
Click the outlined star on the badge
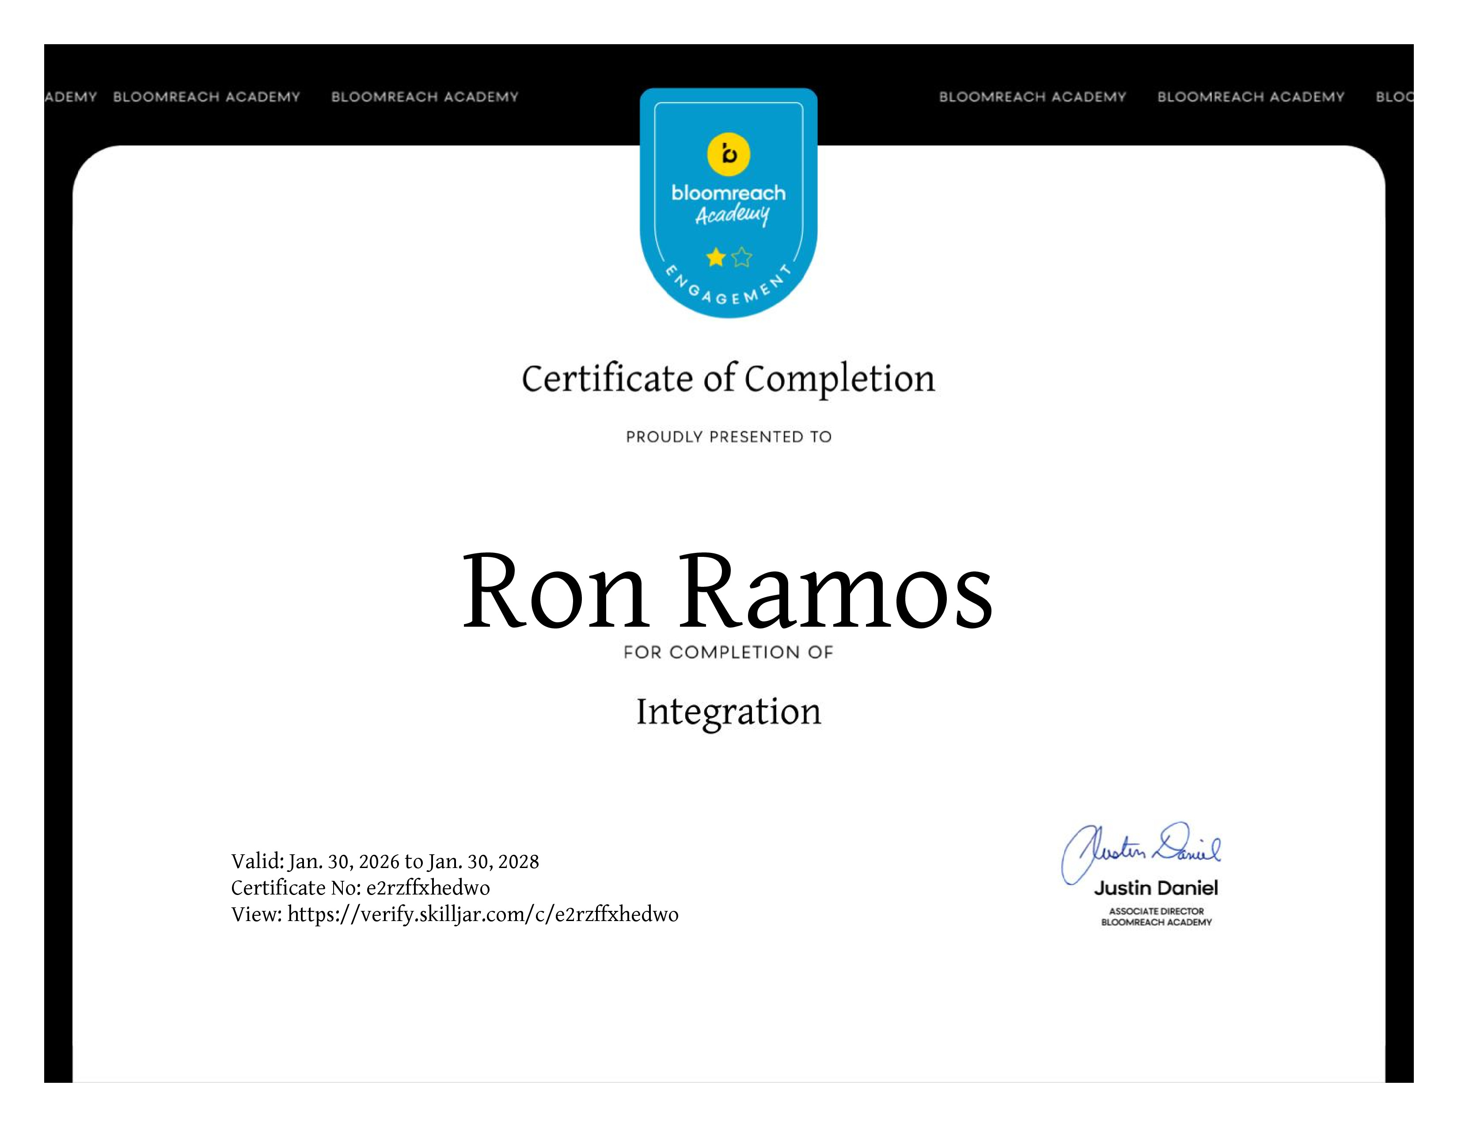coord(742,257)
